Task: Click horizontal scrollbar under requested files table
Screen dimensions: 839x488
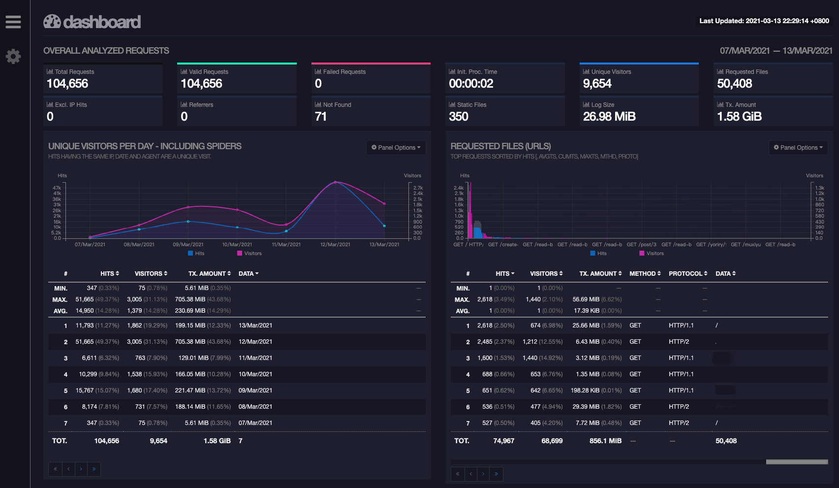Action: coord(797,462)
